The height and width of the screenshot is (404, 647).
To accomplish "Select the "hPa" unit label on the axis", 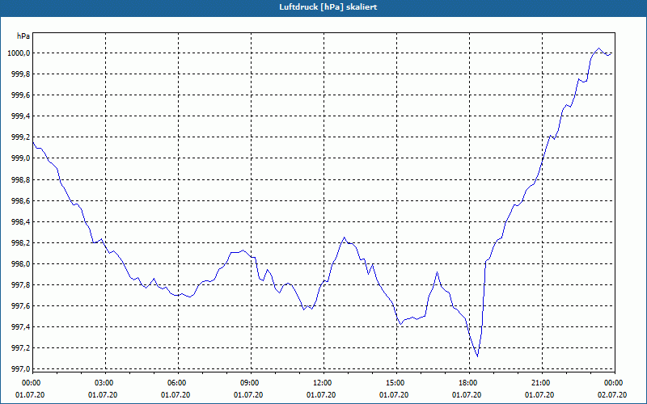I will 23,36.
